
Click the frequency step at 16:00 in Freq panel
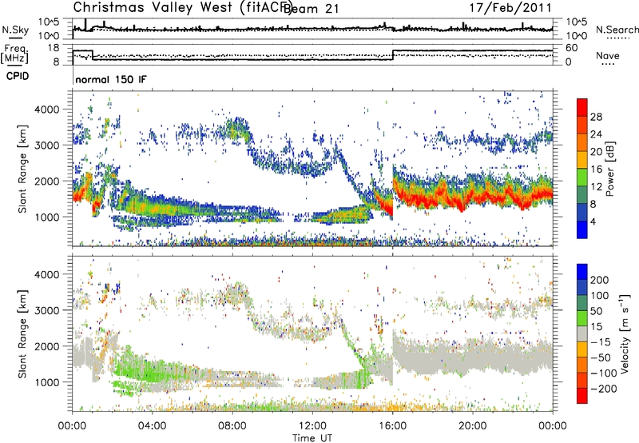coord(393,55)
